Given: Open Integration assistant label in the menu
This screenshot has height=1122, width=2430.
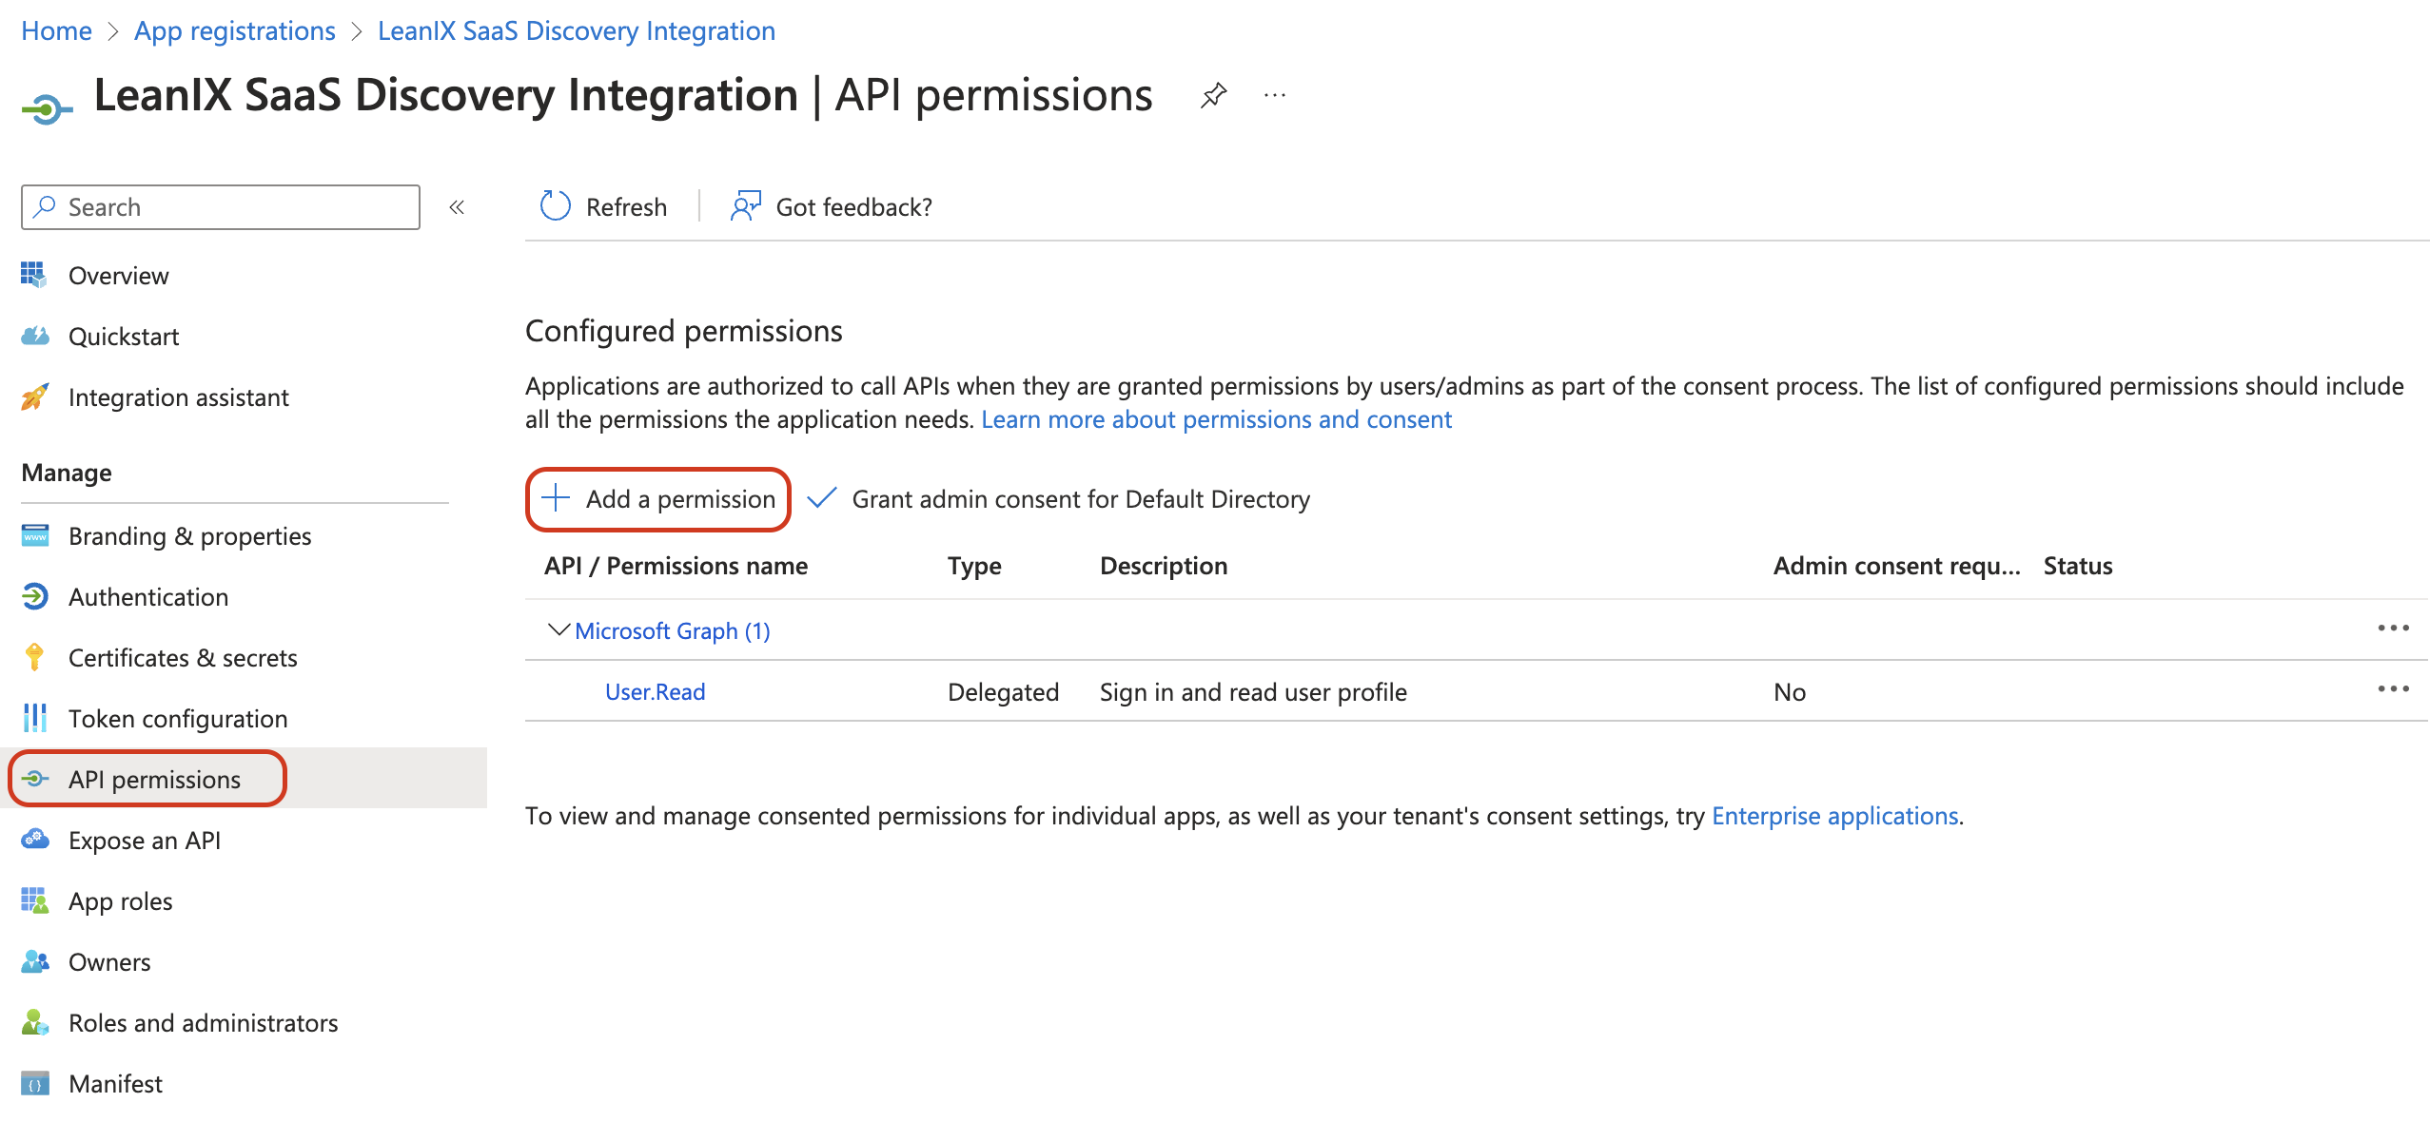Looking at the screenshot, I should click(x=179, y=397).
